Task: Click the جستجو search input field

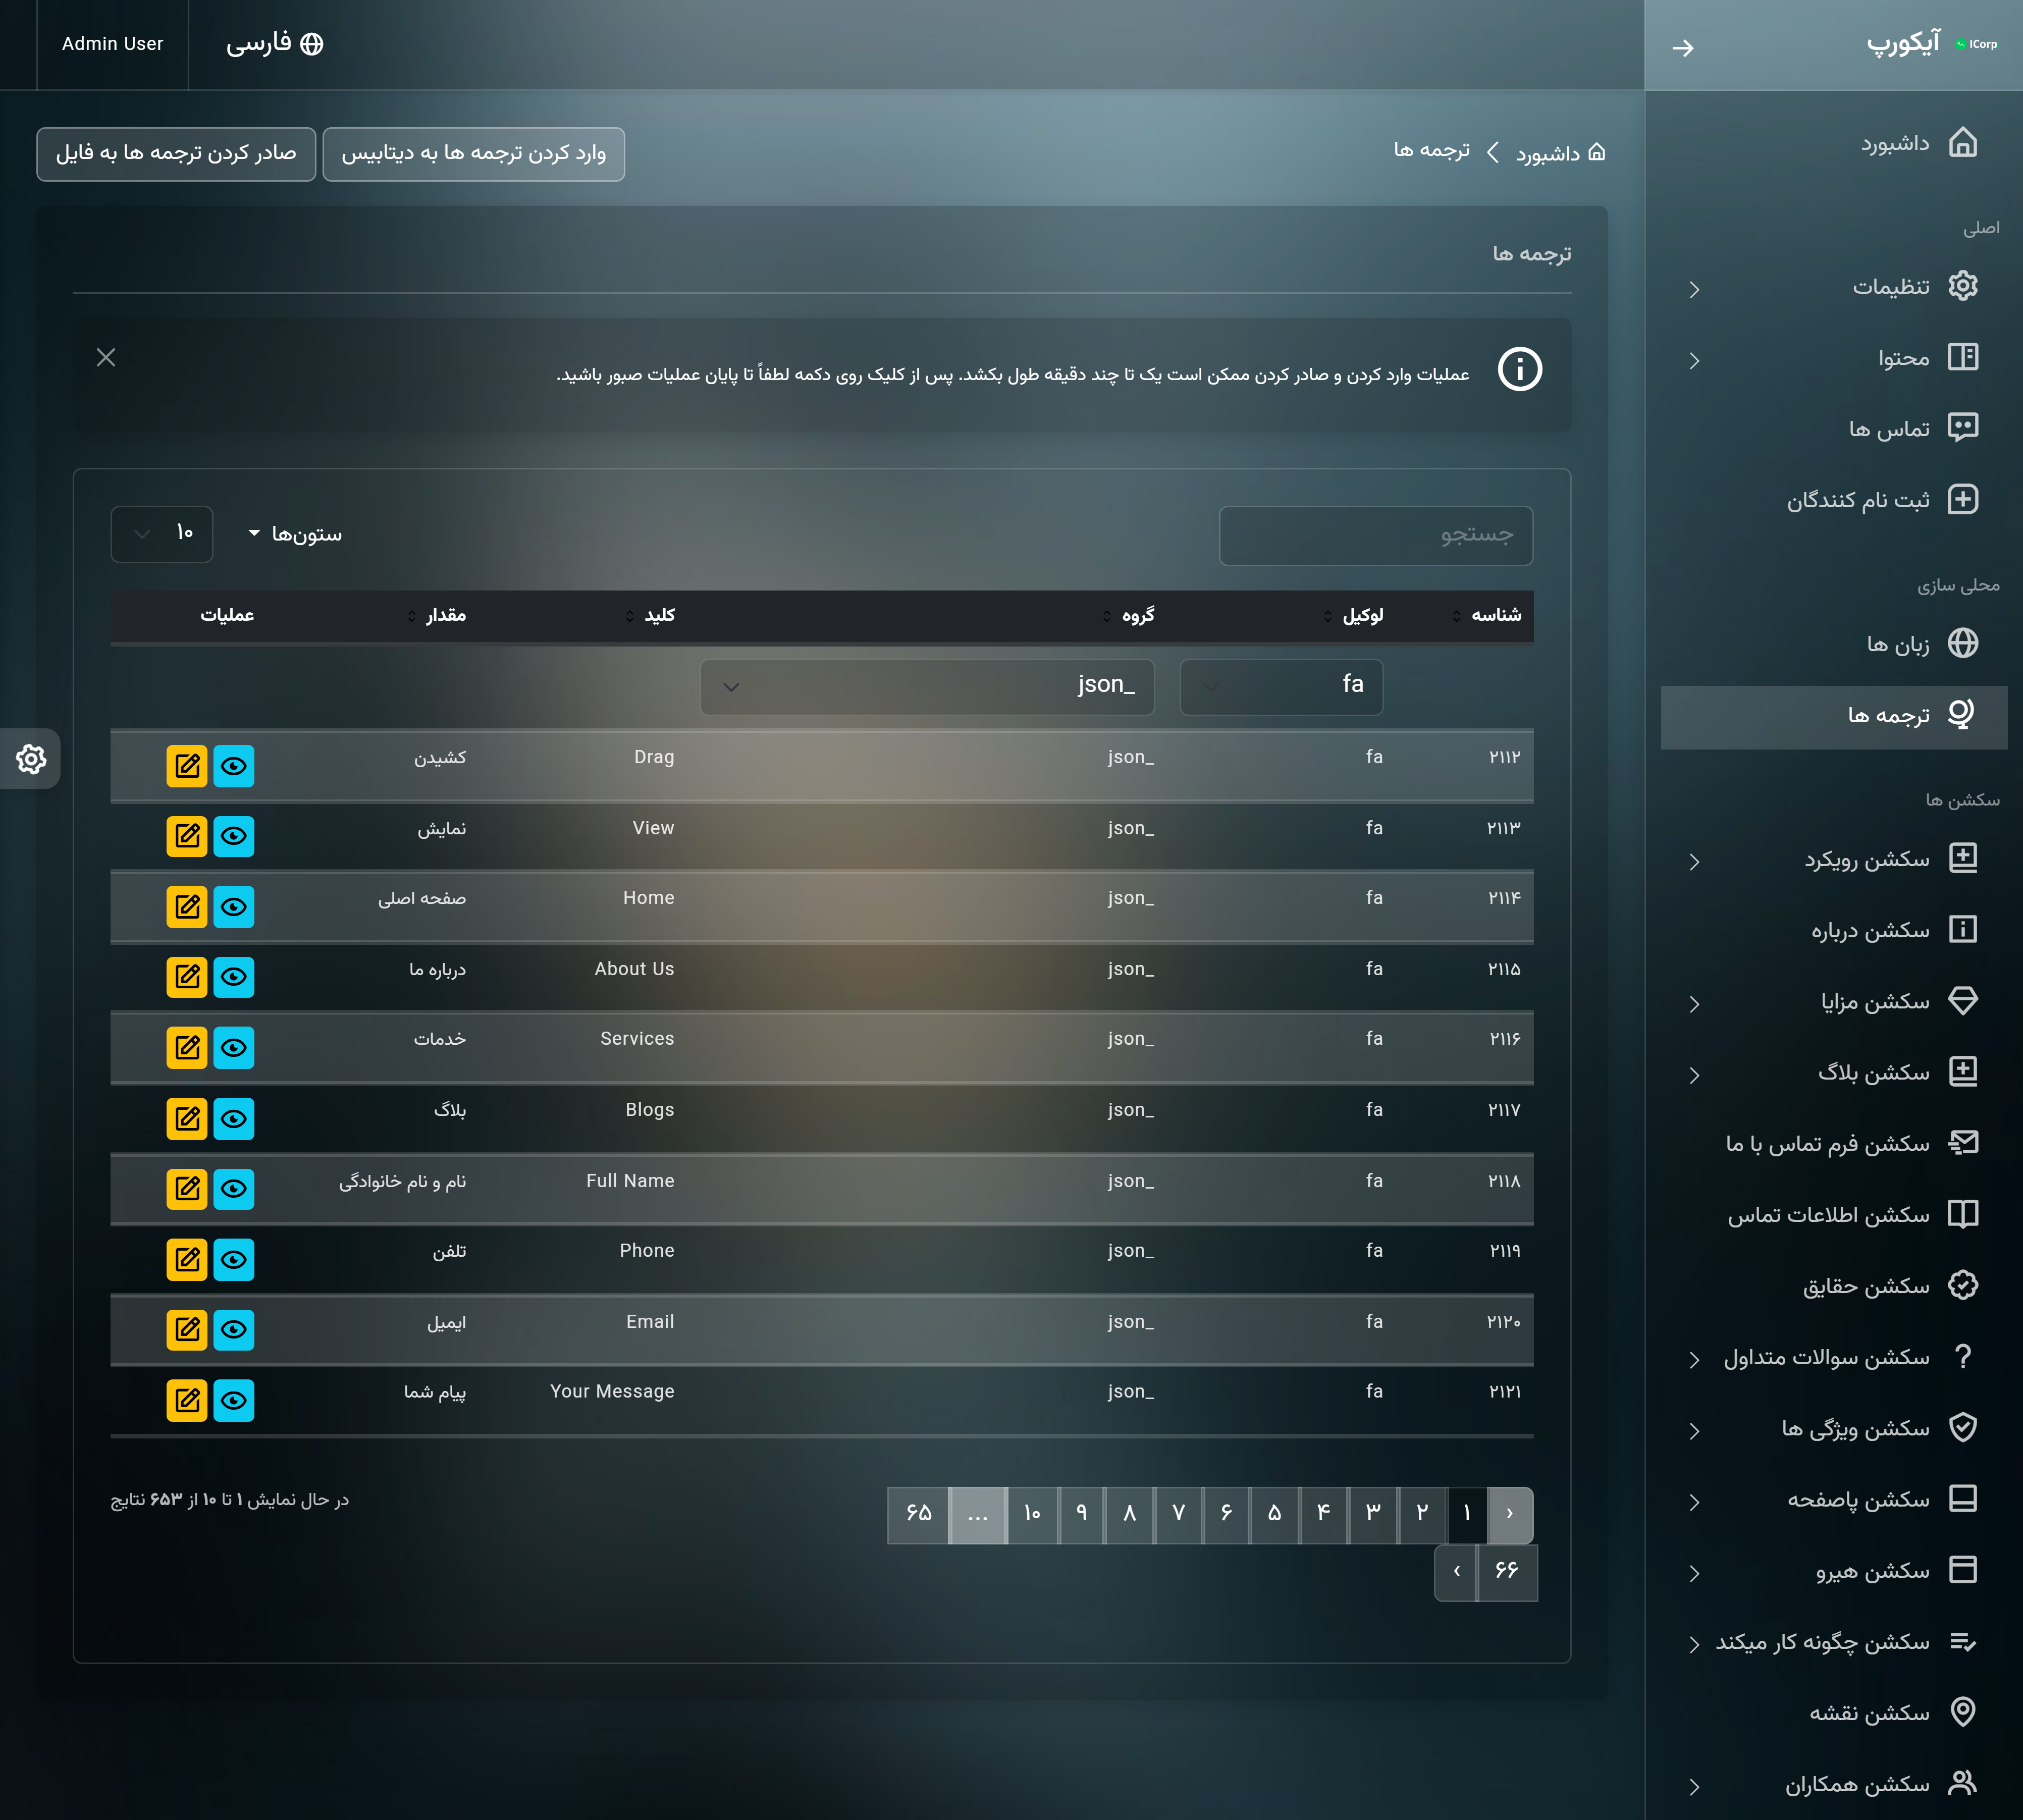Action: pos(1375,536)
